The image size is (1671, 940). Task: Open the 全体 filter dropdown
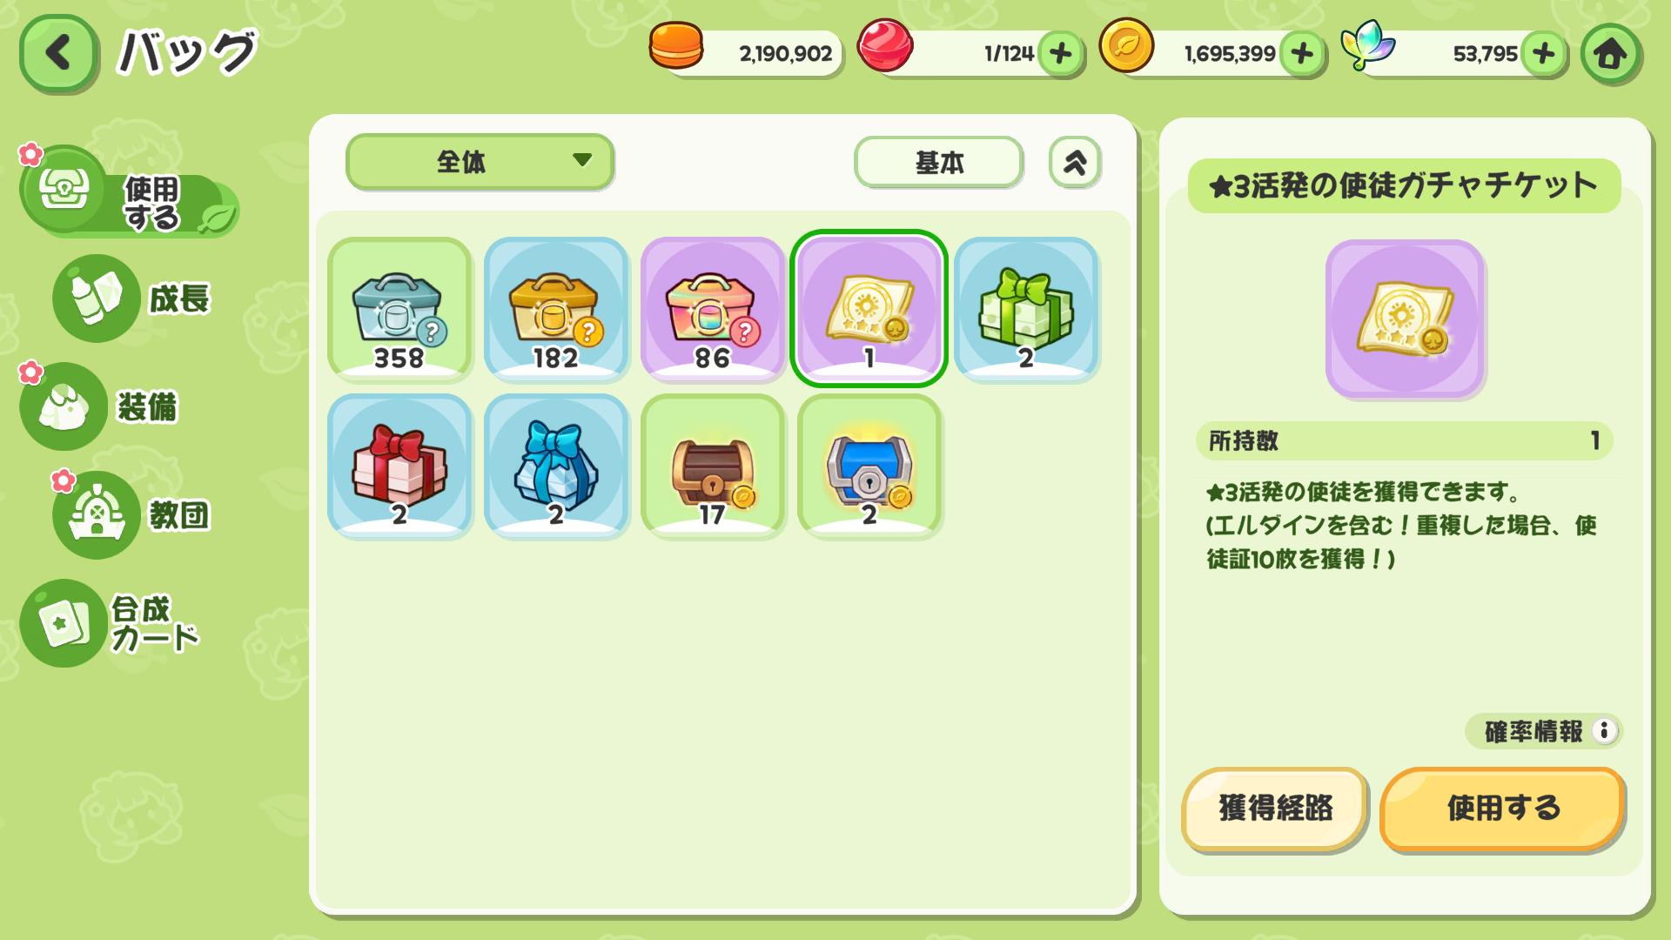coord(480,161)
